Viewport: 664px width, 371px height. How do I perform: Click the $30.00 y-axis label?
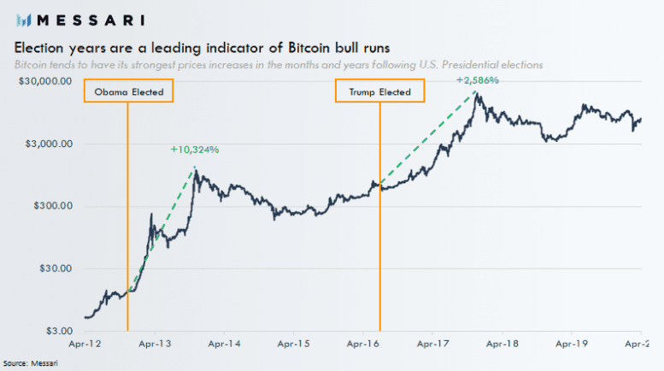[x=56, y=268]
